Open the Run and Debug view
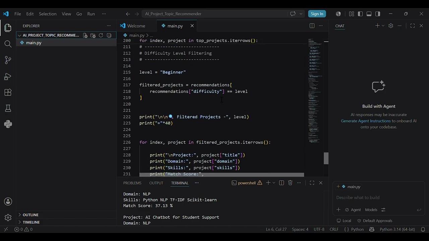Screen dimensions: 429x241 pos(8,76)
